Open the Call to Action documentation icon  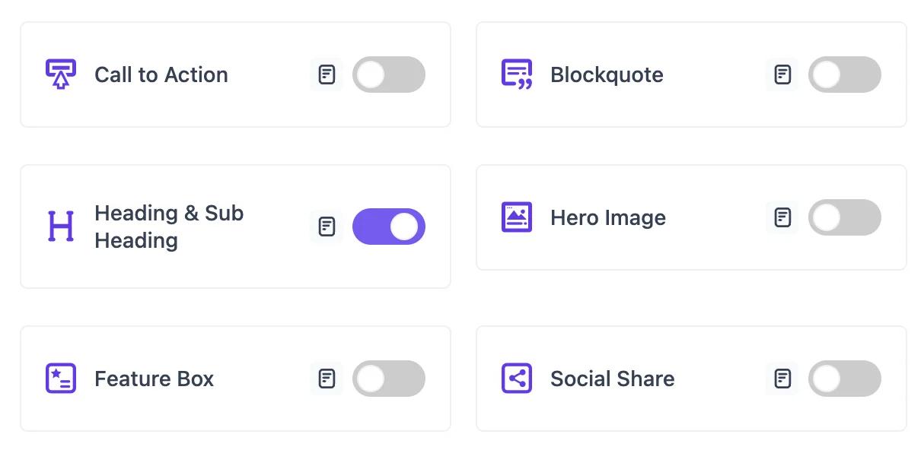(326, 74)
